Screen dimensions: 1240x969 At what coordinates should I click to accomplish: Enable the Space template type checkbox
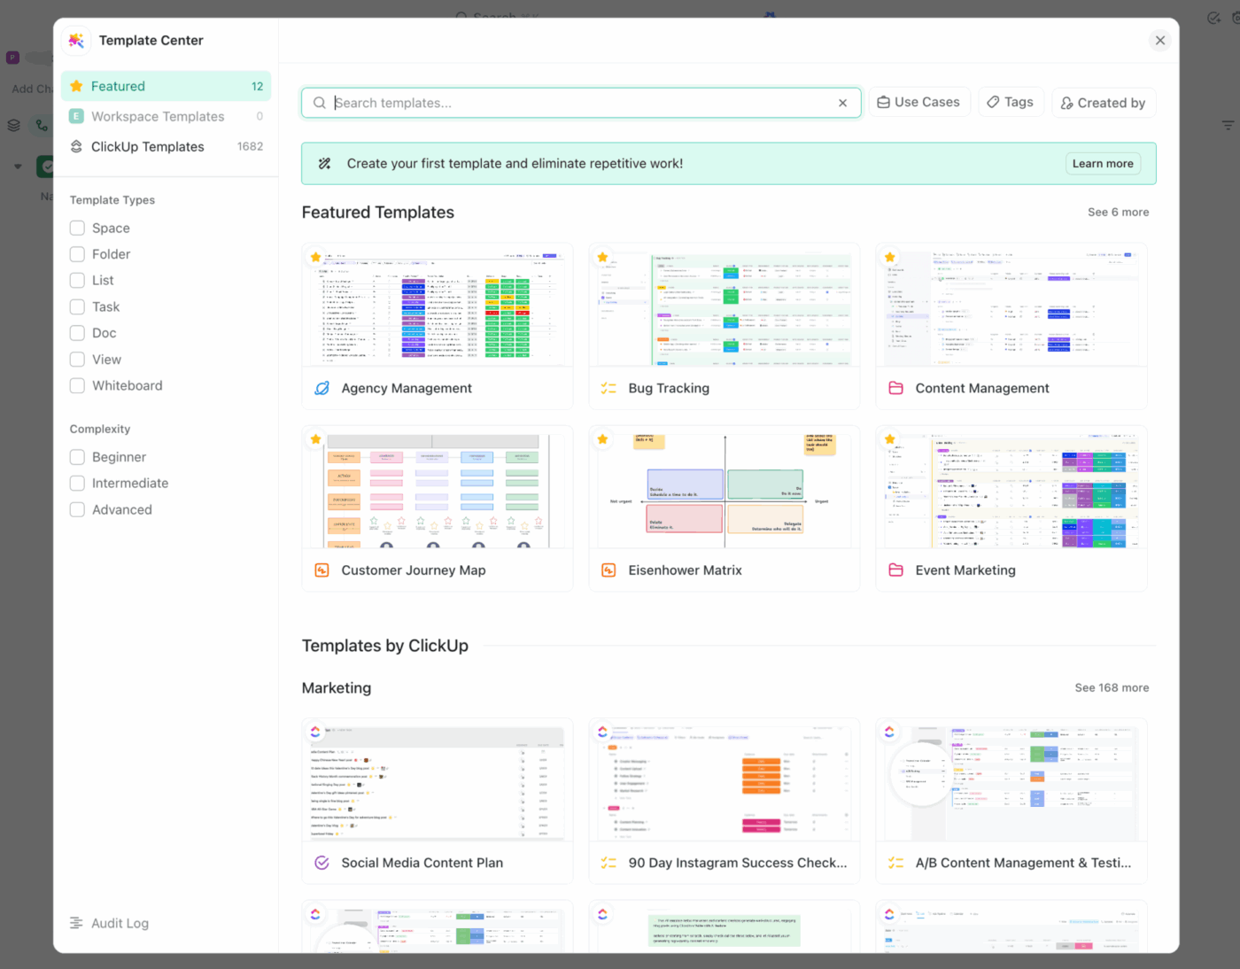pos(78,228)
